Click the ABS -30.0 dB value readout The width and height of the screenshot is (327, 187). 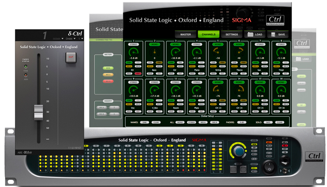(25, 152)
